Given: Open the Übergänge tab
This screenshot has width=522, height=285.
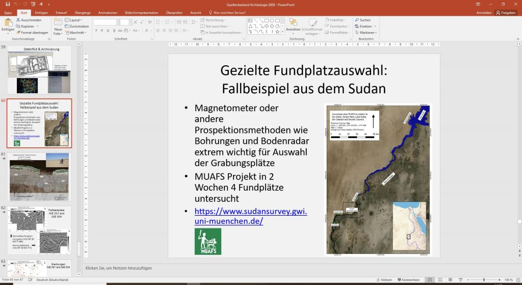Looking at the screenshot, I should (83, 13).
